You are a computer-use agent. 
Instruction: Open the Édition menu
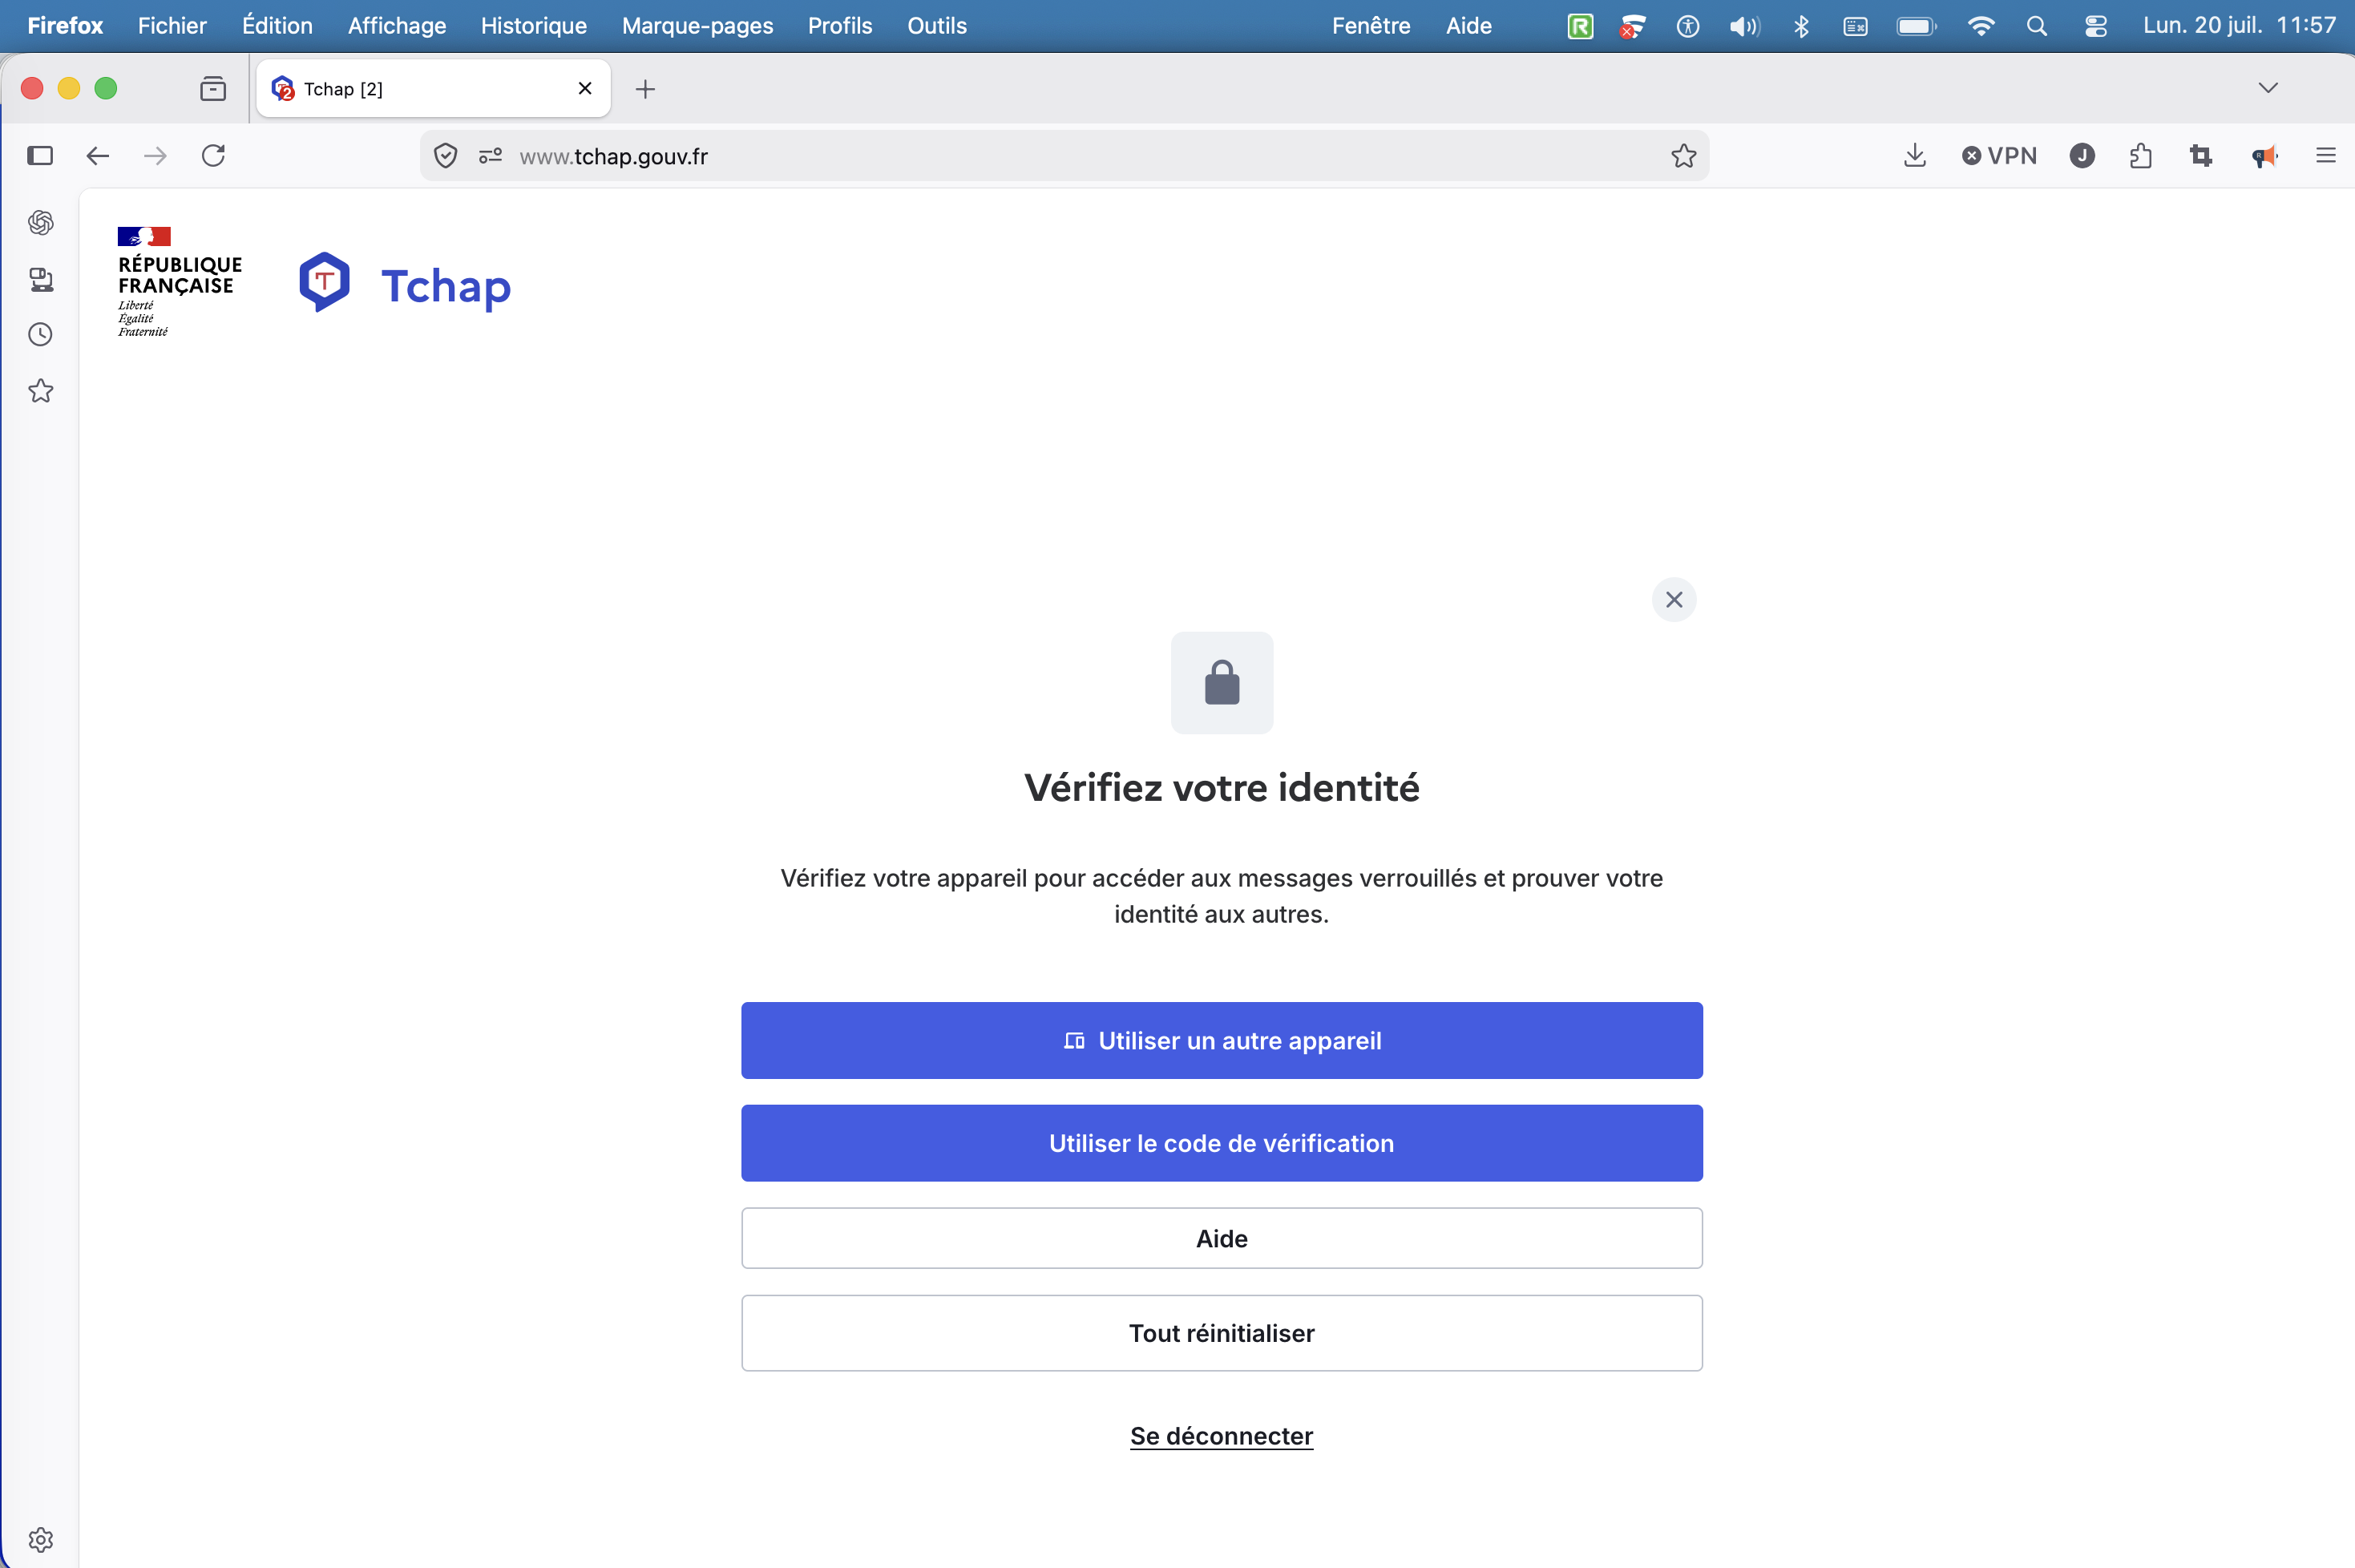pos(277,26)
